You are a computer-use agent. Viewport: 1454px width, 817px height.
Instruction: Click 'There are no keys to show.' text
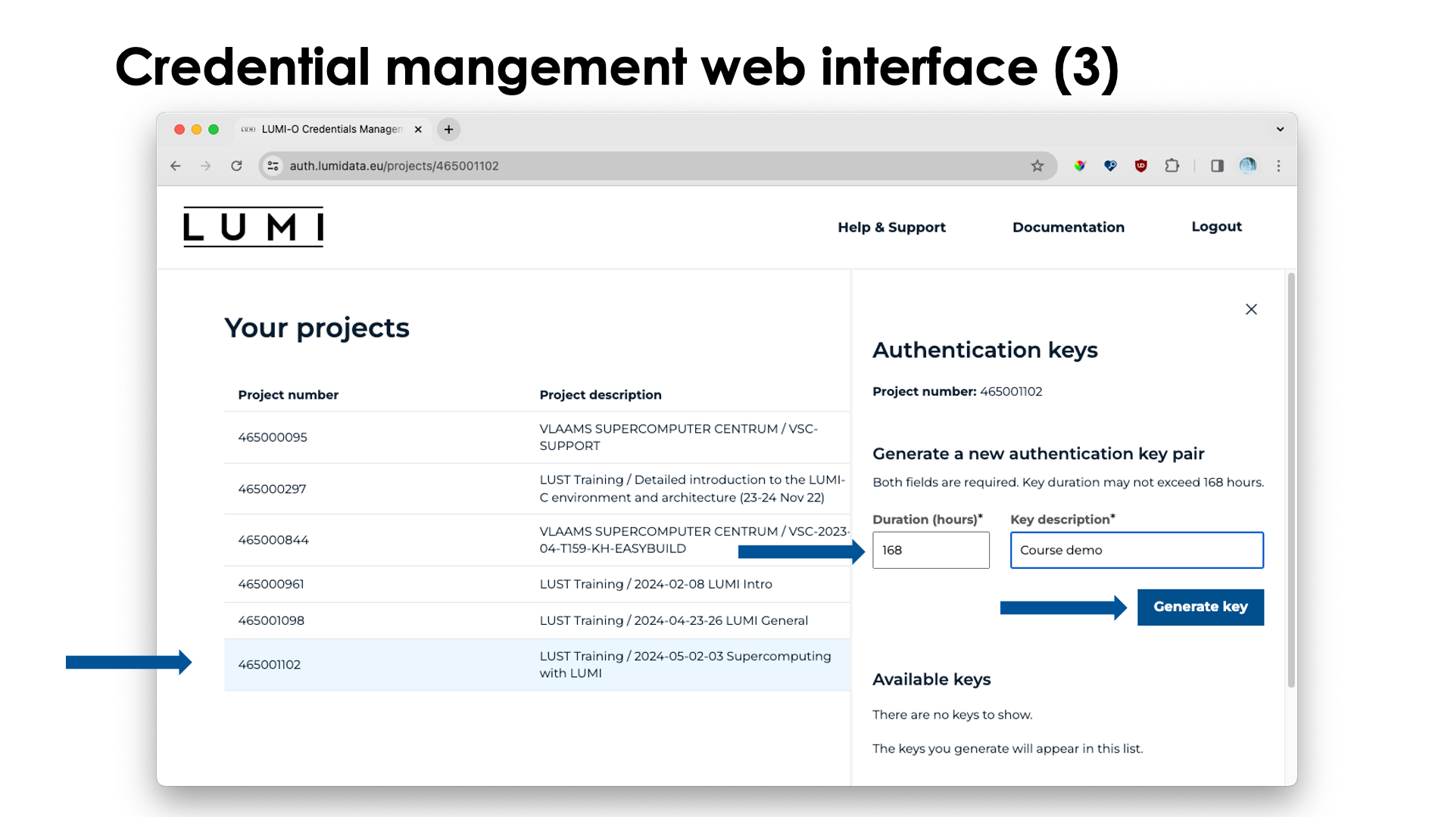[952, 715]
